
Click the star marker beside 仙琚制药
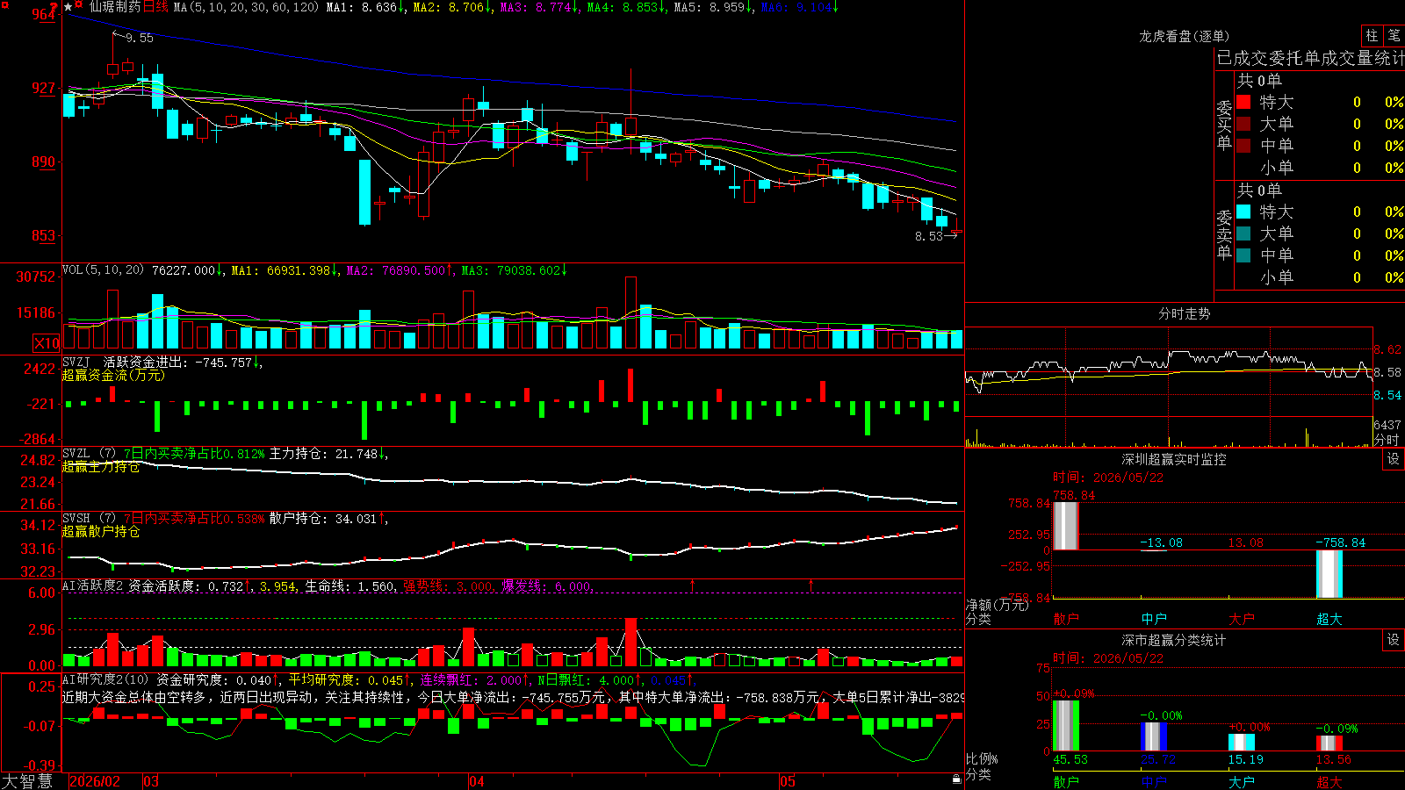coord(68,7)
